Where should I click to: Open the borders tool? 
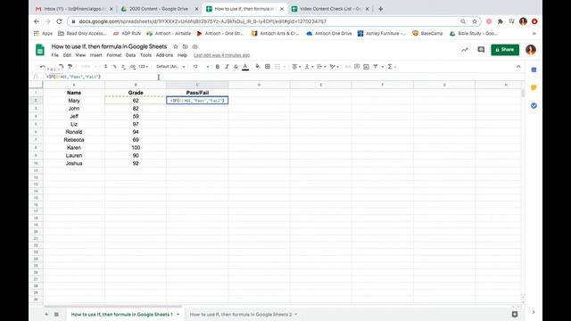[268, 67]
